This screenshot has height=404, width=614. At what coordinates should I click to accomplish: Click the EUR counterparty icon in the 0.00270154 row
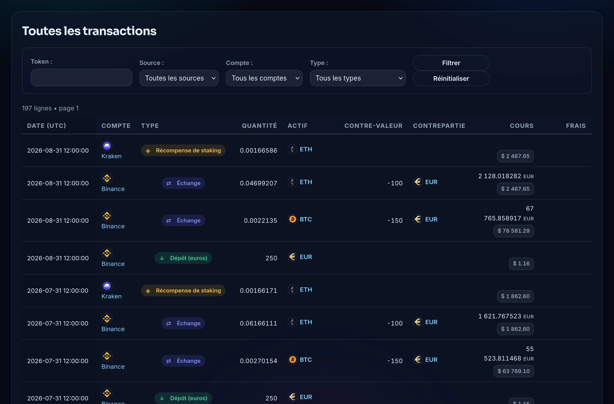click(x=418, y=360)
